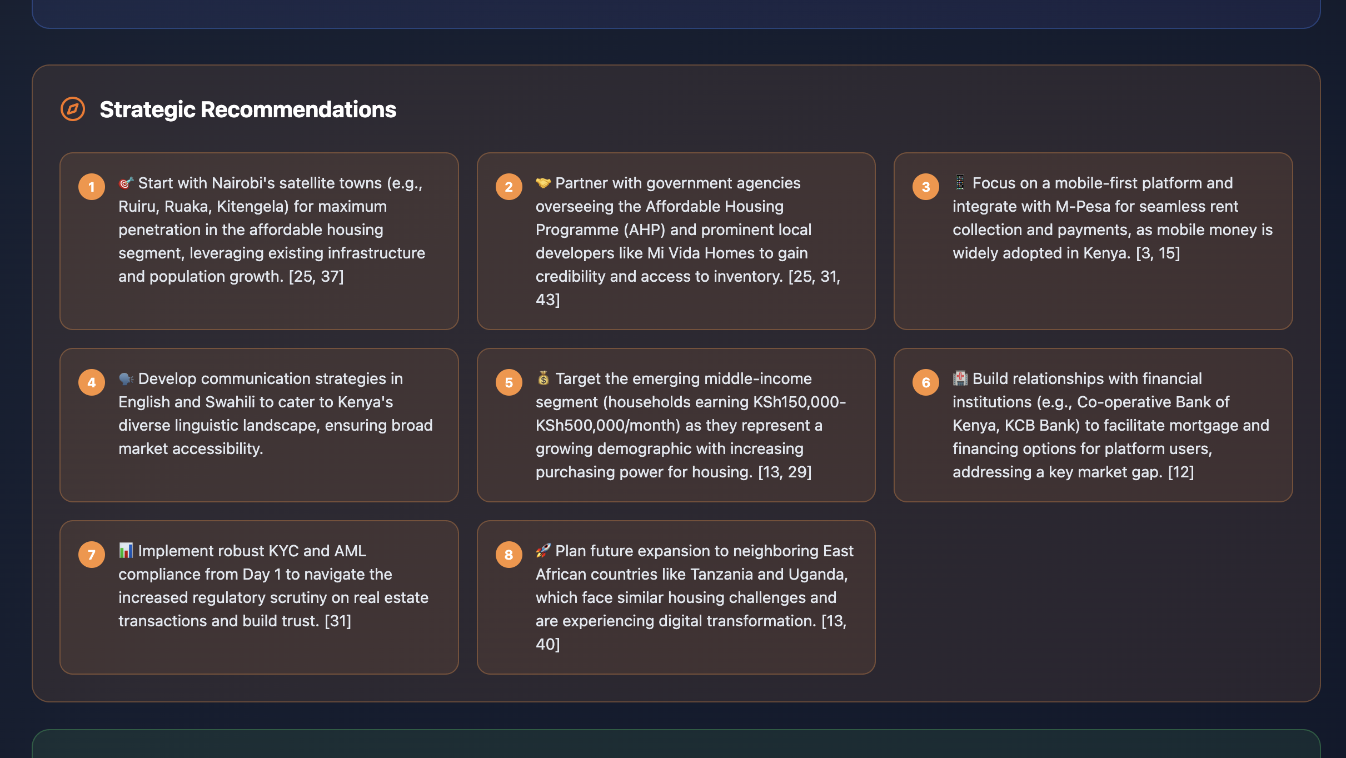Click the orange number 7 badge
This screenshot has height=758, width=1346.
tap(92, 555)
